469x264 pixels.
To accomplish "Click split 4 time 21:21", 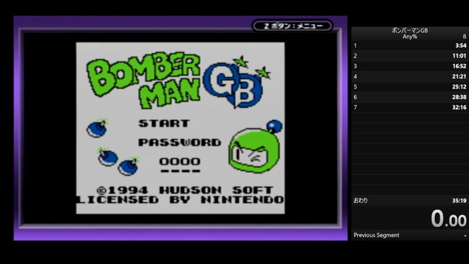I will pos(459,76).
